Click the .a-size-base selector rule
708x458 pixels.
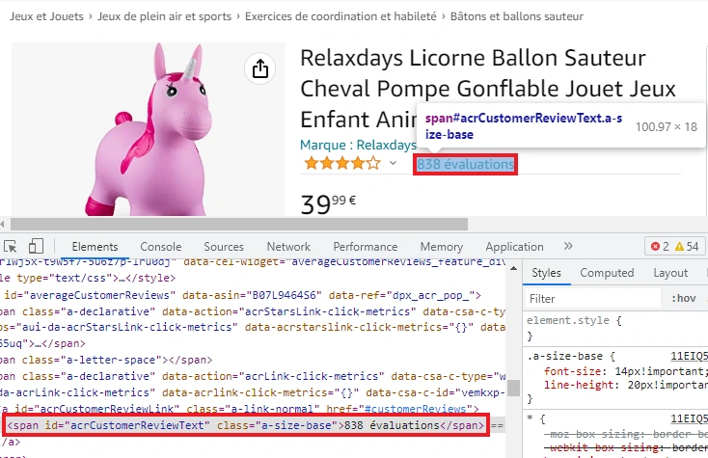(x=564, y=356)
